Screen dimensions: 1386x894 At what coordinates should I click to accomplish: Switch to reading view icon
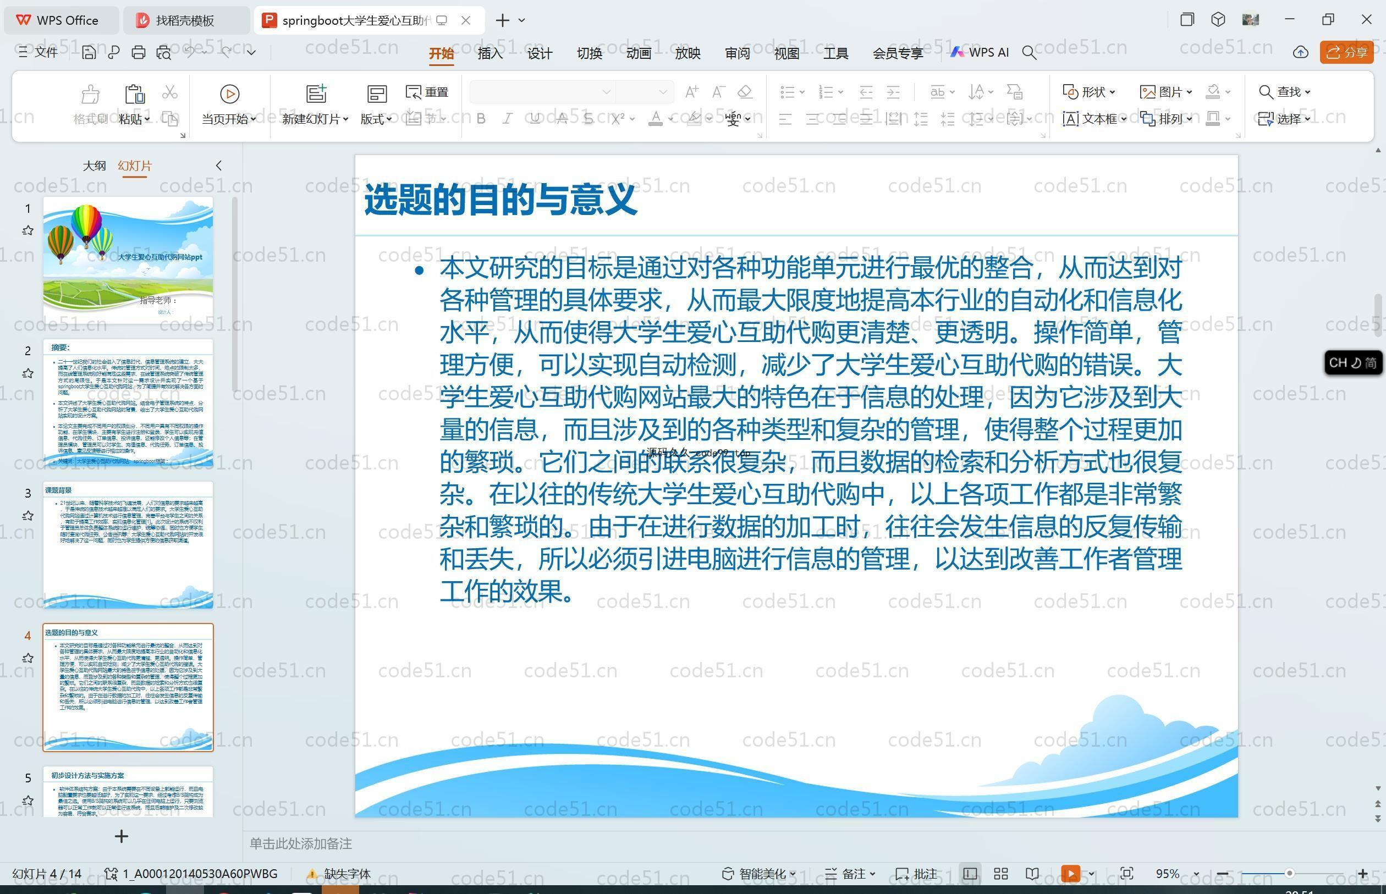tap(1032, 874)
